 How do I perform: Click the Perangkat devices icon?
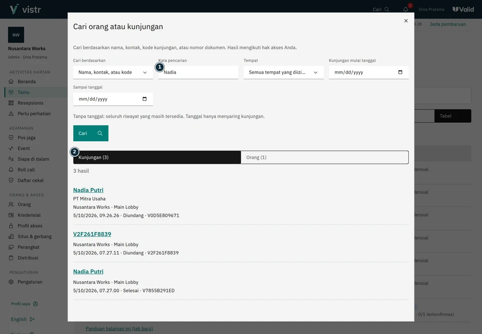coord(11,247)
